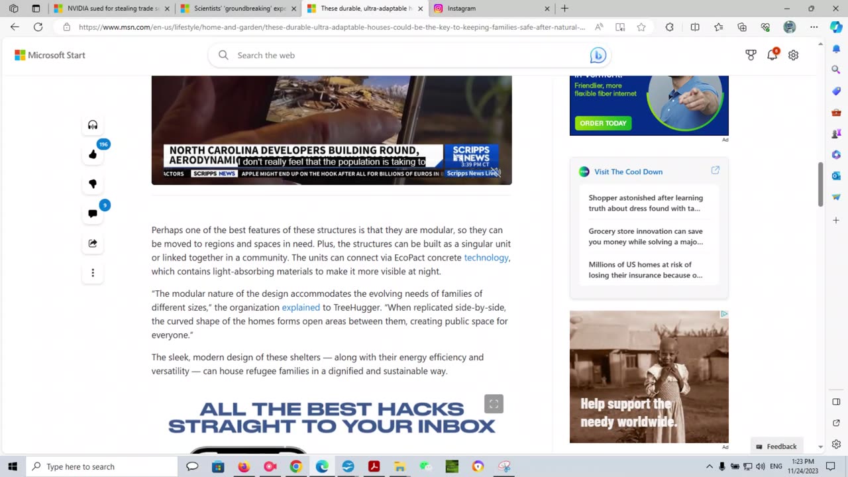Open the more options three-dot icon in article sidebar
This screenshot has width=848, height=477.
tap(93, 272)
